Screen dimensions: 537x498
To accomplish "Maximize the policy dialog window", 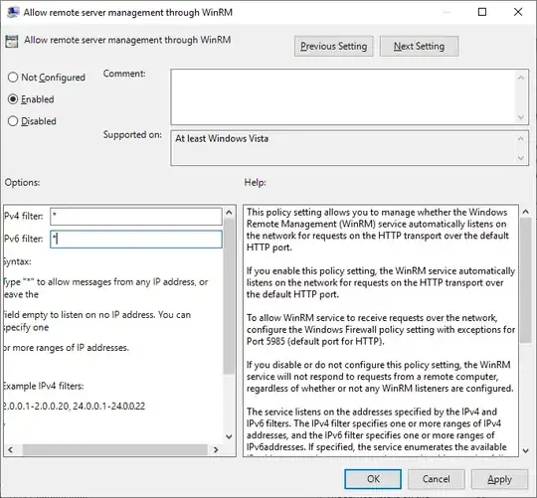I will [x=482, y=12].
